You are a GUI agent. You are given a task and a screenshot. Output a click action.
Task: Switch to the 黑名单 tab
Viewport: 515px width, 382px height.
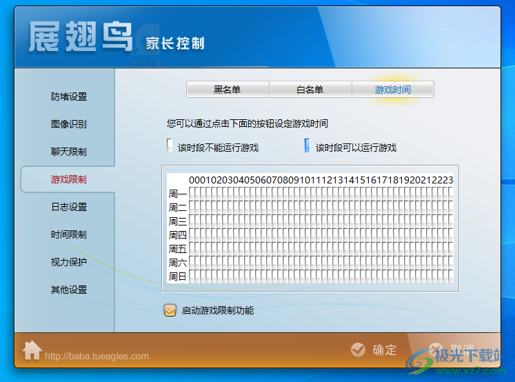click(x=228, y=90)
